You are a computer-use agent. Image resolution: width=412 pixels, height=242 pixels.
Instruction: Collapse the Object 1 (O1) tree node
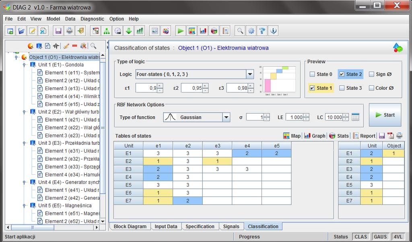[16, 57]
